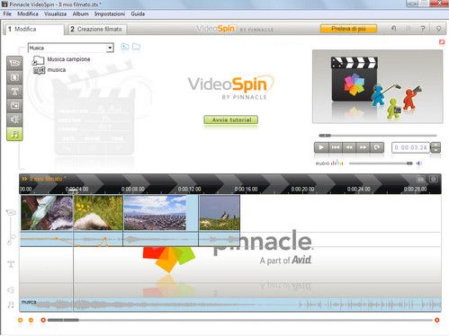Open the video album icon in sidebar
This screenshot has height=336, width=449.
click(14, 63)
